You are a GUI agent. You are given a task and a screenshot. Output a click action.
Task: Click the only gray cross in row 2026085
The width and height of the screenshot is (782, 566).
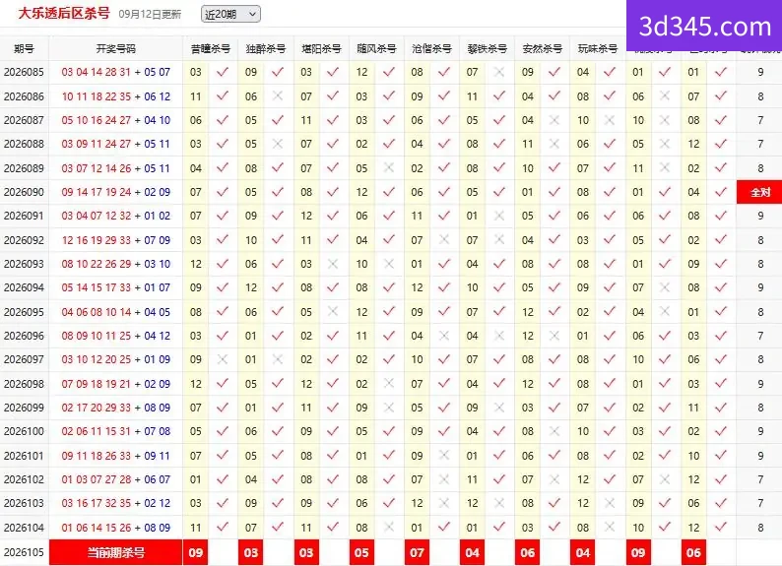[498, 72]
